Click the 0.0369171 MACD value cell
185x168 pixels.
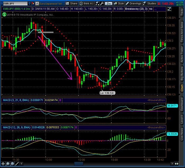coord(37,100)
